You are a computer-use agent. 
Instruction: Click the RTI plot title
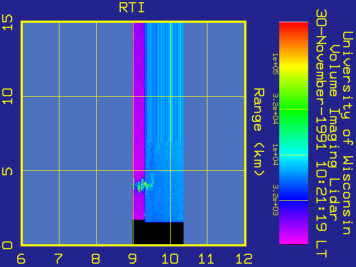132,8
